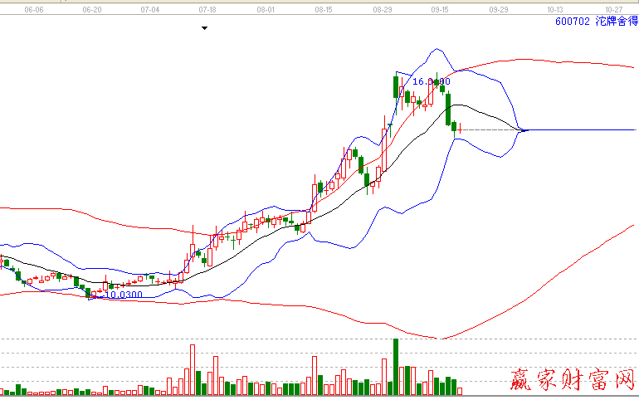The height and width of the screenshot is (400, 639).
Task: Click the large green candlestick at the August peak
Action: point(396,87)
